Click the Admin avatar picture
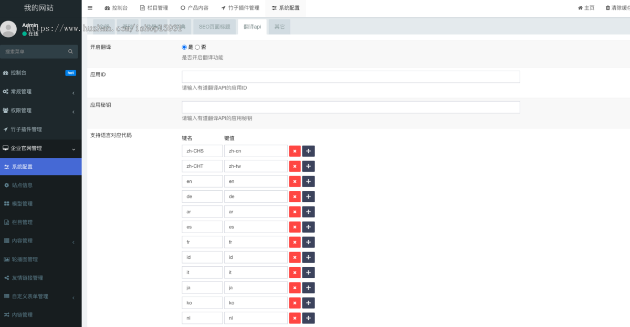The width and height of the screenshot is (630, 327). [x=8, y=29]
